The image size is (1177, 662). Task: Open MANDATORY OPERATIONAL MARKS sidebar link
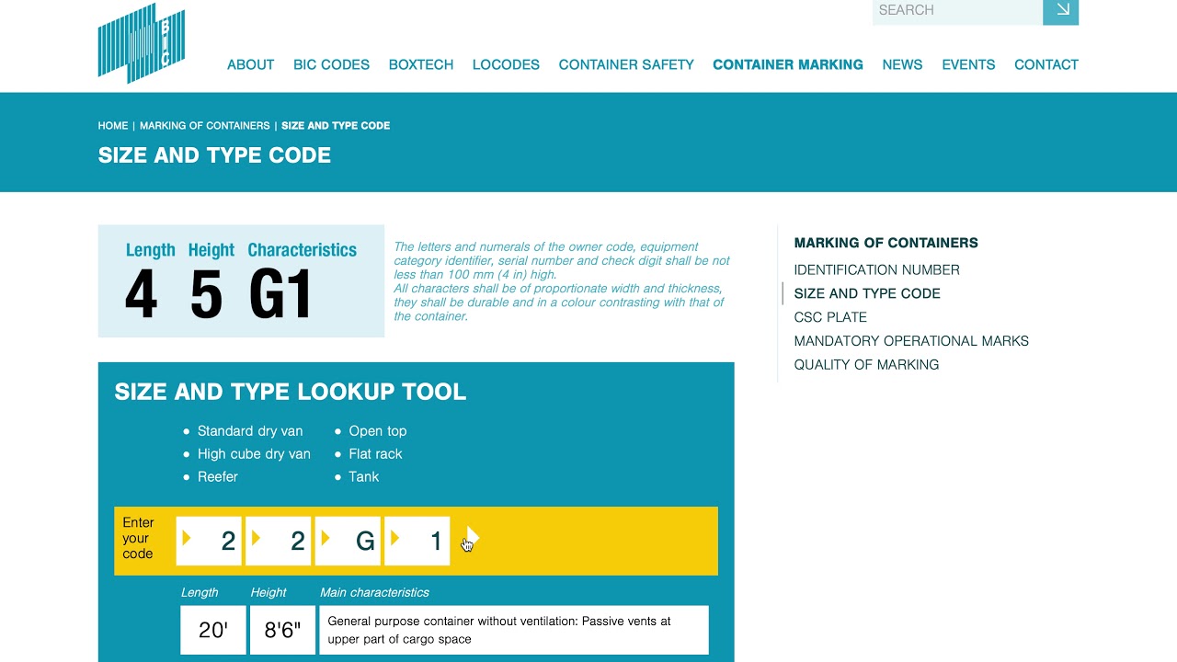click(x=911, y=341)
